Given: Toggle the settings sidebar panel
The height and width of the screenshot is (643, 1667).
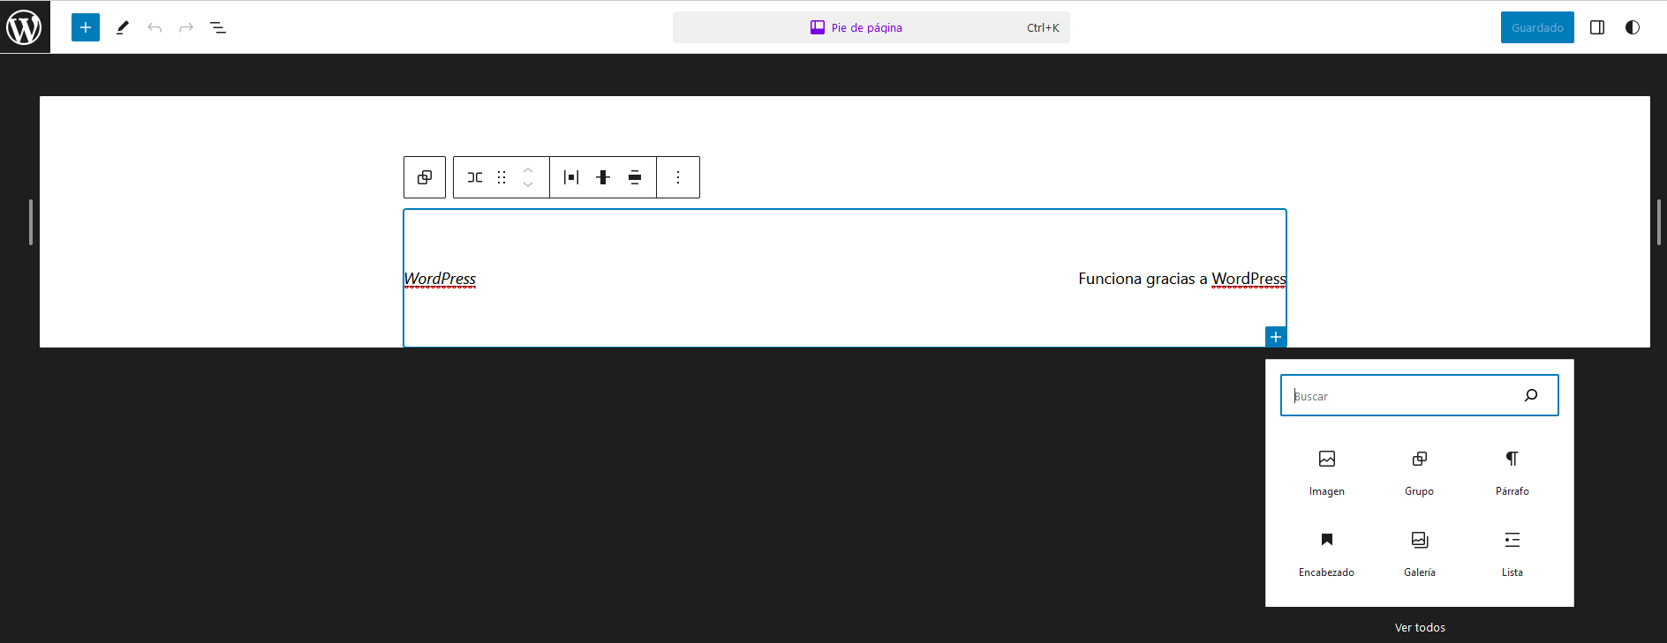Looking at the screenshot, I should point(1597,27).
